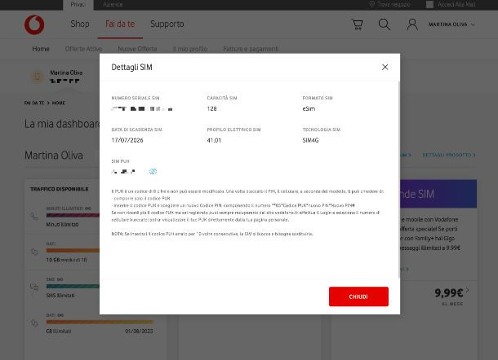
Task: Click the SIM avatar icon beside Martina Oliva
Action: (x=38, y=77)
